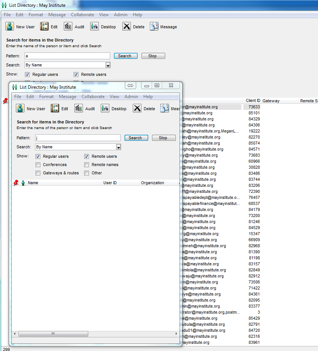Enable the Other checkbox in front window

(87, 173)
